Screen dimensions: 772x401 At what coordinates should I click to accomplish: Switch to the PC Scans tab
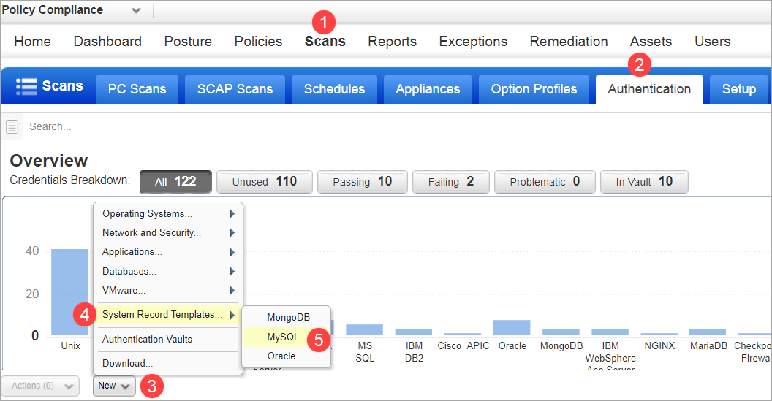click(137, 89)
